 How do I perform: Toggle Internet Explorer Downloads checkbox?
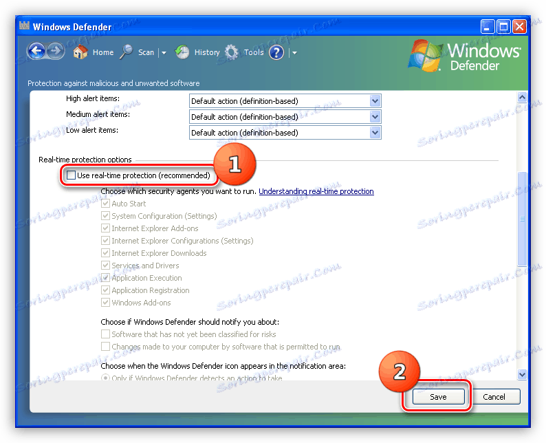click(x=105, y=253)
